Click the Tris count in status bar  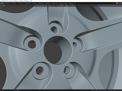[x=120, y=90]
